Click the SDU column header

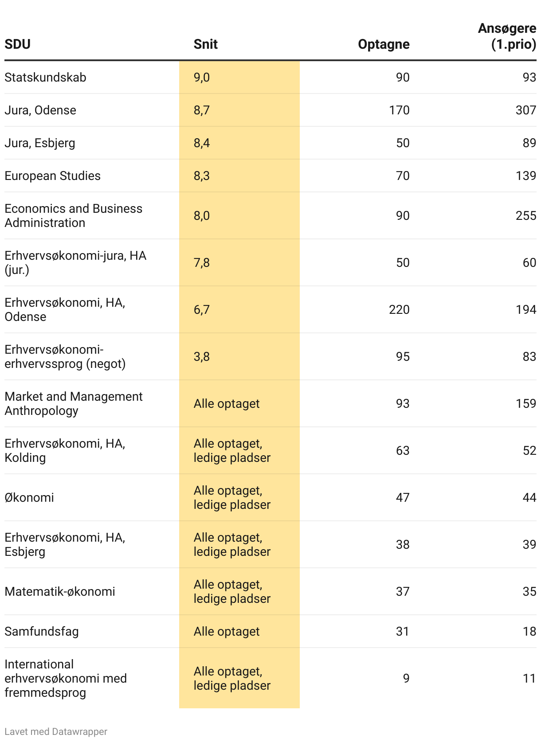(x=18, y=44)
